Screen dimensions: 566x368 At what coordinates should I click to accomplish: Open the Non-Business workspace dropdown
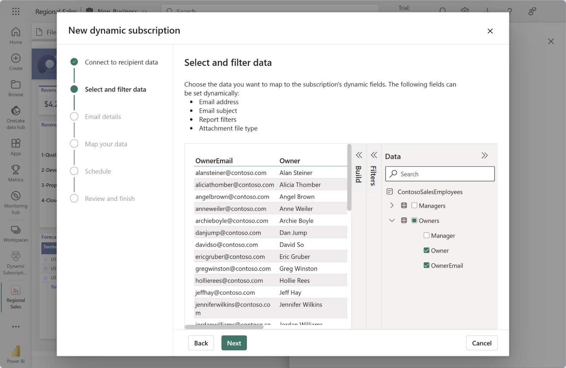(144, 11)
